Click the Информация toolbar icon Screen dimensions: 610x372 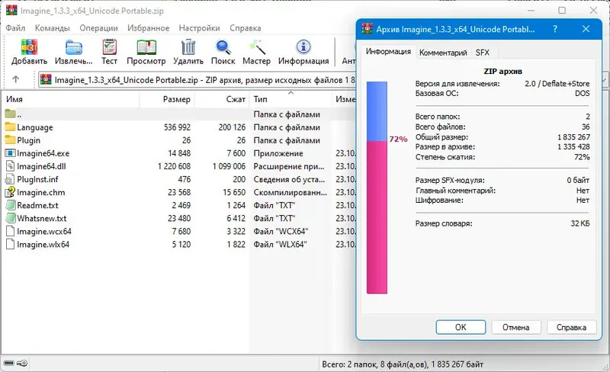tap(303, 47)
